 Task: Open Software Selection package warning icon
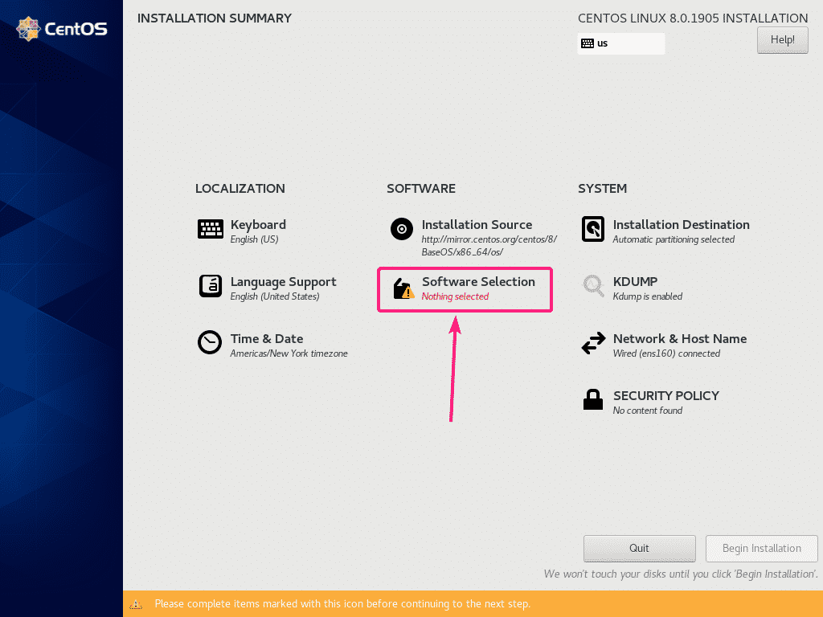[x=403, y=288]
